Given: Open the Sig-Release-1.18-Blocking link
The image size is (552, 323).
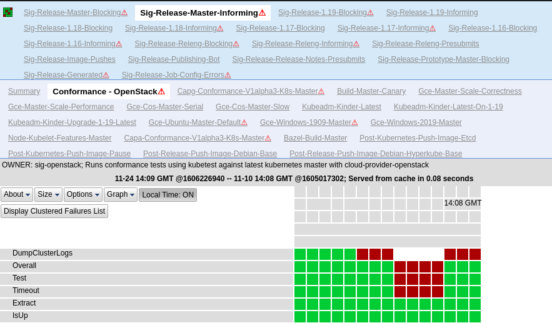Looking at the screenshot, I should [x=68, y=28].
